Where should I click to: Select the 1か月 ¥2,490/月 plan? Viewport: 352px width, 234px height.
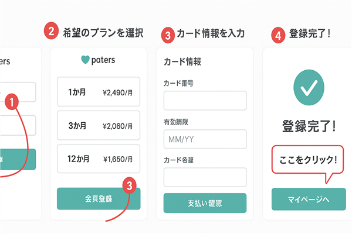click(99, 92)
